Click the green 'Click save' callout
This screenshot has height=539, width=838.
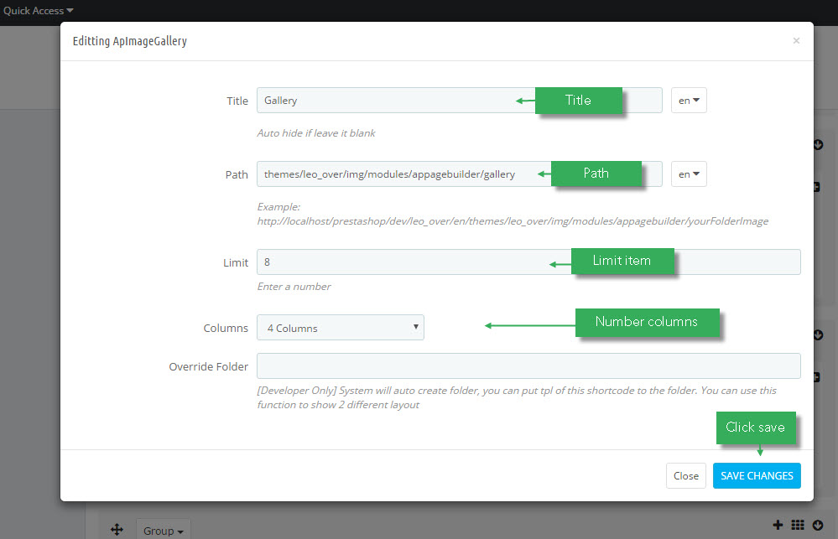(756, 428)
